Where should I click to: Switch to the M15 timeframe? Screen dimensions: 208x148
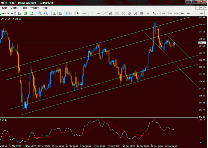(170, 13)
